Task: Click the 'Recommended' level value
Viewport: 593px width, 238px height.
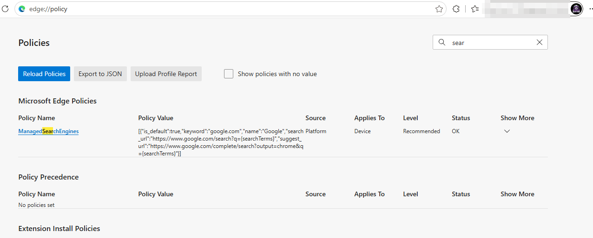Action: [x=422, y=131]
